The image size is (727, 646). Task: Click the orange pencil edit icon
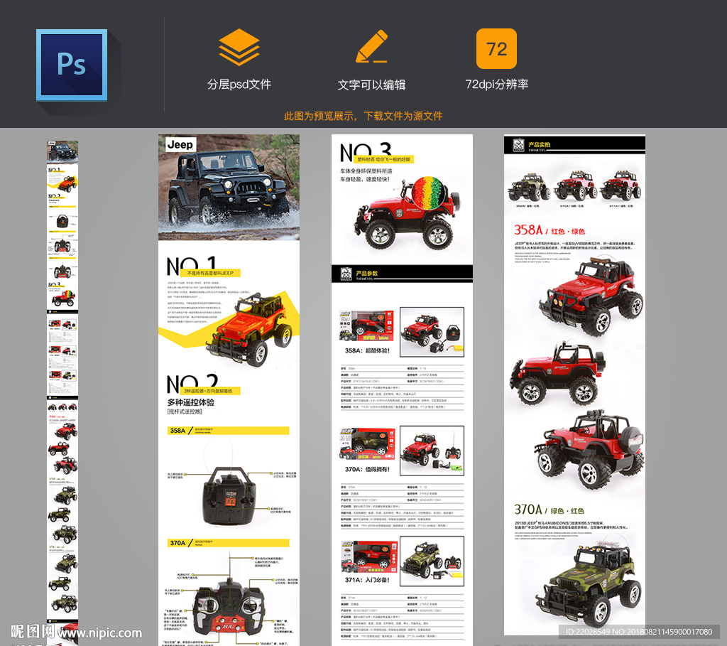coord(371,46)
